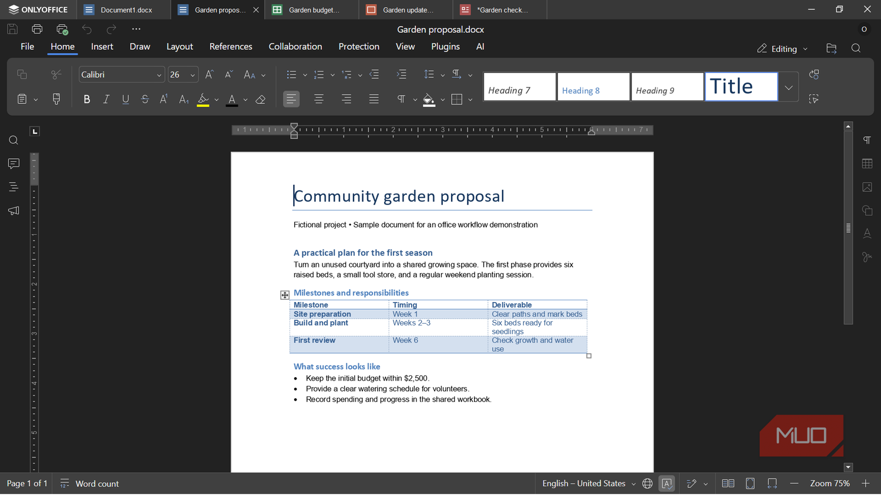Apply the Heading 7 style
The image size is (881, 495).
(520, 87)
